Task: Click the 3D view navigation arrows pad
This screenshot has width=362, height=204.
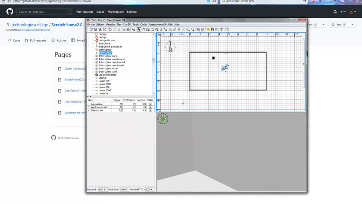Action: click(x=163, y=119)
